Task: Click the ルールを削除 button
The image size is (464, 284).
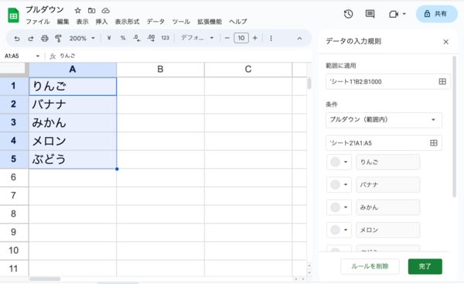Action: pos(370,266)
